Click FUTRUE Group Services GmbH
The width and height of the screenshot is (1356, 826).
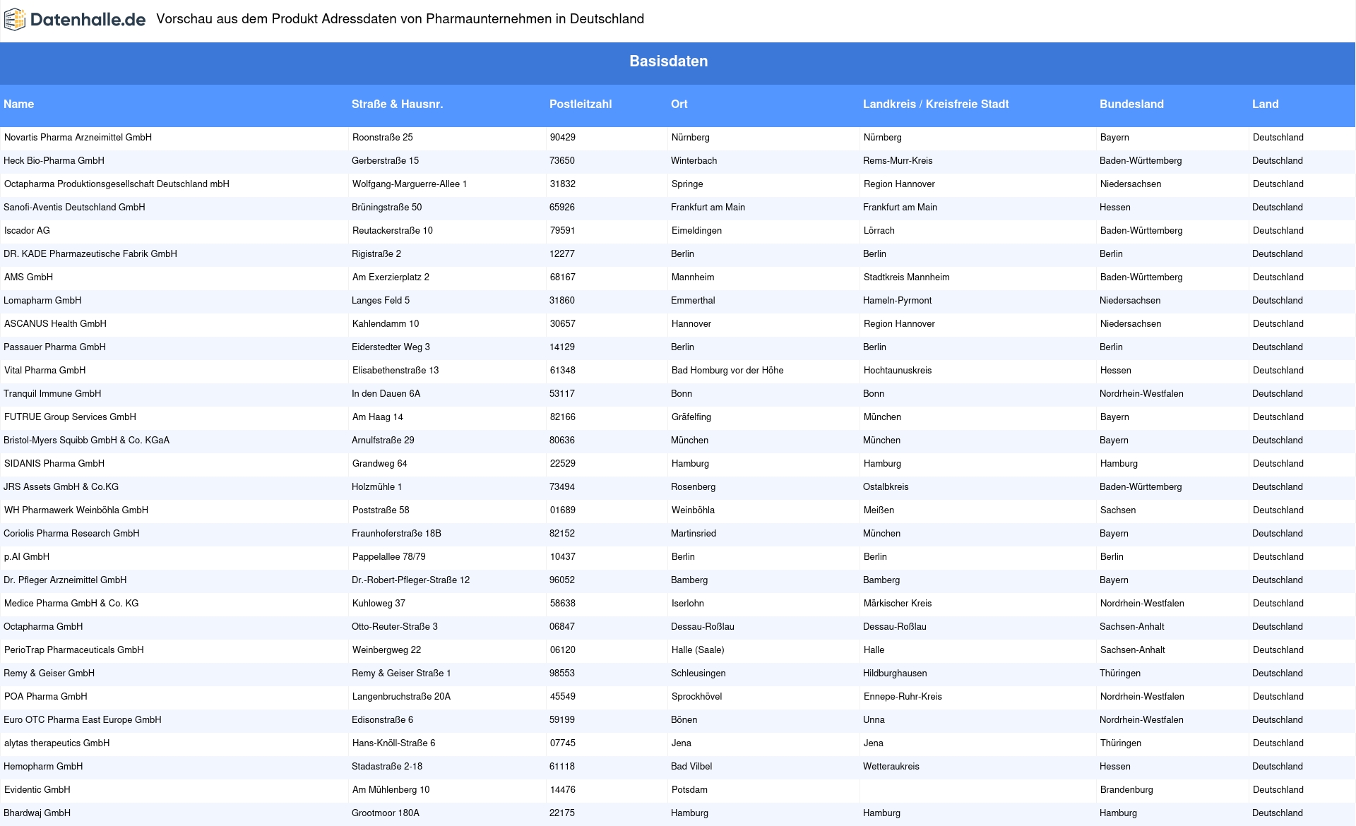(70, 417)
